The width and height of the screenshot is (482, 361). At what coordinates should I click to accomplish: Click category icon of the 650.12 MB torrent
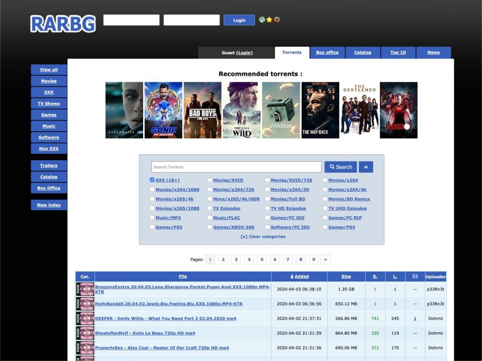point(85,304)
